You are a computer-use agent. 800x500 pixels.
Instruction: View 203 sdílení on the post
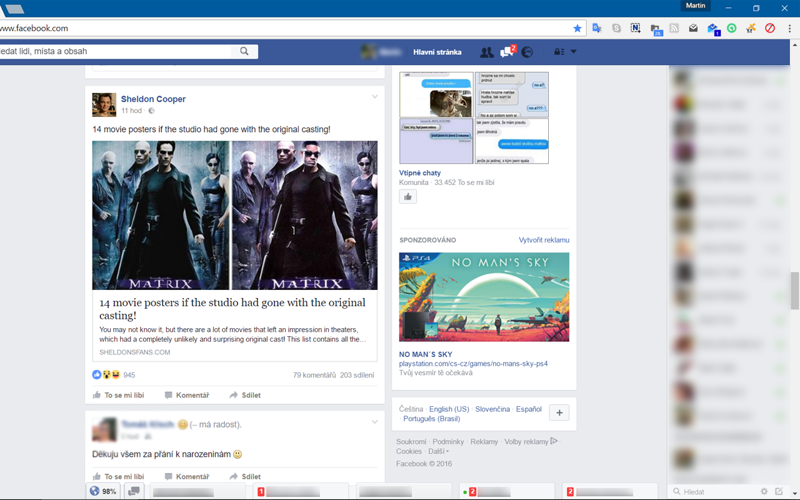357,375
